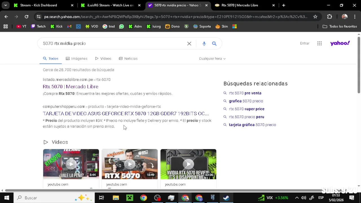Open the Chrome profile avatar
The image size is (361, 203).
tap(345, 17)
